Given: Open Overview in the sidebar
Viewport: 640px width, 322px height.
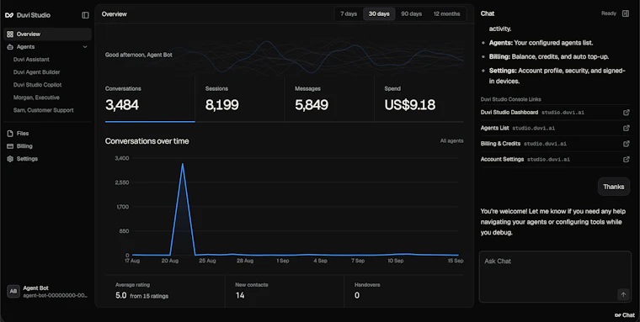Looking at the screenshot, I should click(47, 34).
